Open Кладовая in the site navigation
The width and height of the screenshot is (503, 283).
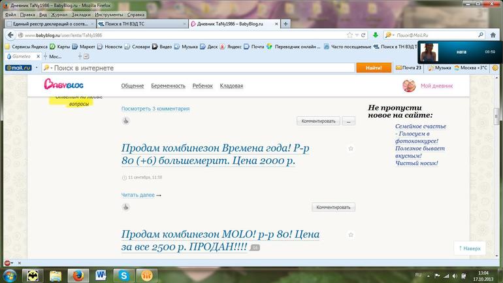point(231,86)
